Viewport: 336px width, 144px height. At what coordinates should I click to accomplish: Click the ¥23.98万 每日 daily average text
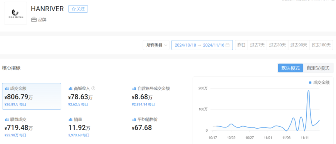(x=15, y=135)
